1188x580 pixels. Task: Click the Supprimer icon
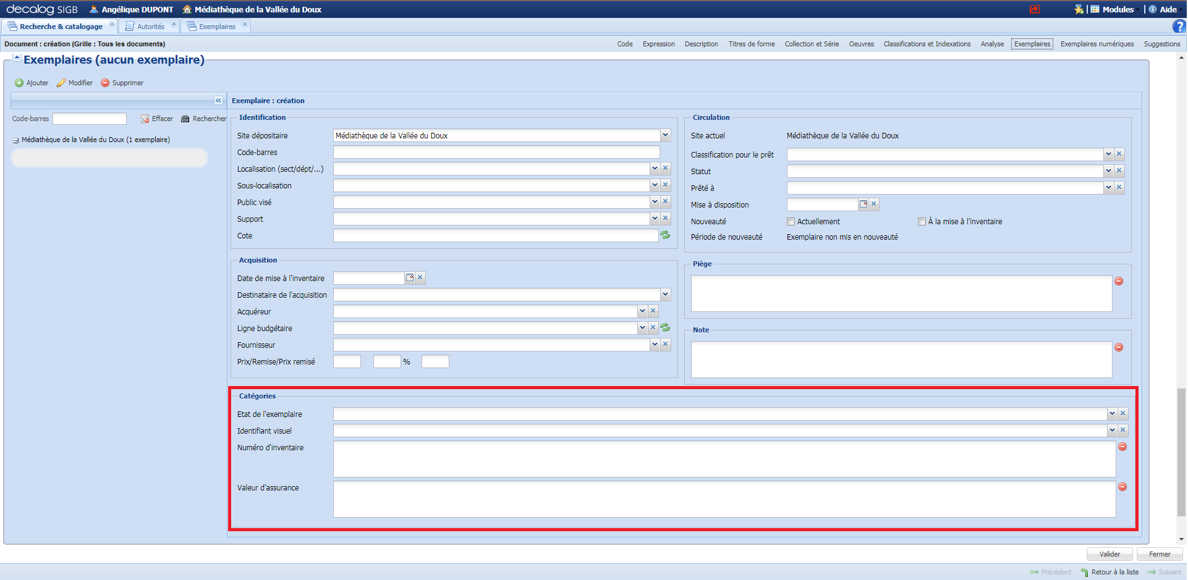click(104, 82)
